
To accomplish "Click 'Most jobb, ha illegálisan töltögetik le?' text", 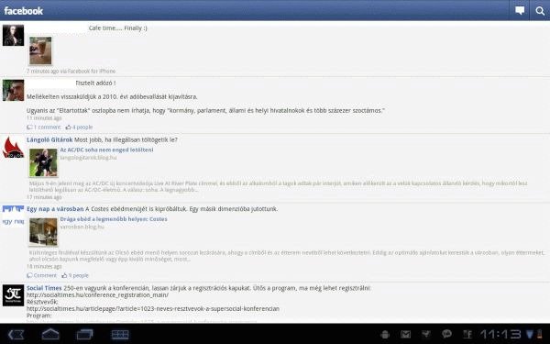I will point(126,139).
